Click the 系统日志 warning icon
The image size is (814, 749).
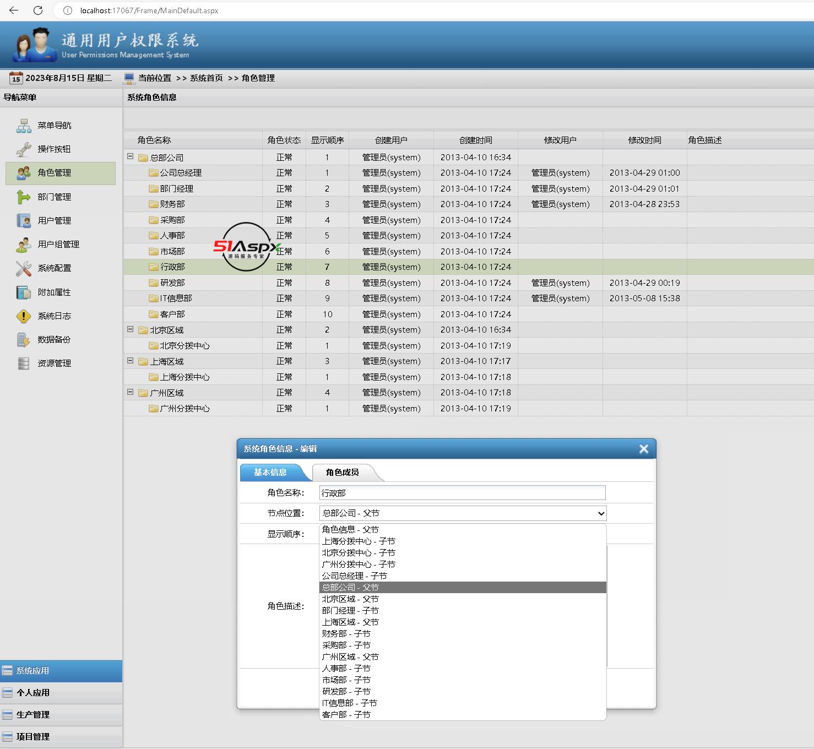click(24, 316)
